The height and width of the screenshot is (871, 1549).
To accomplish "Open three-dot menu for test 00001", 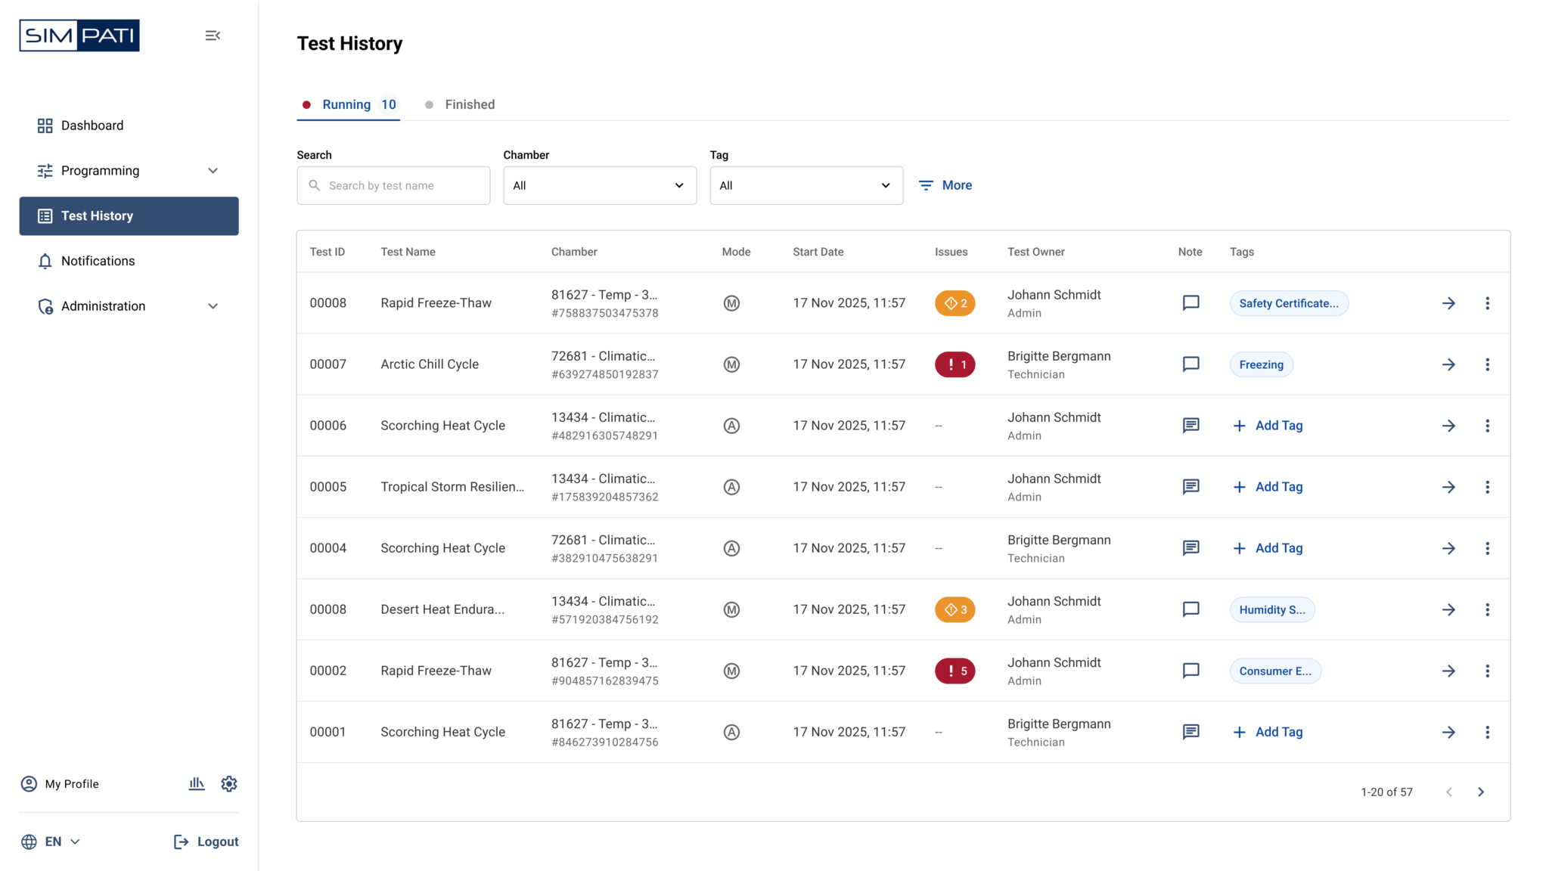I will pyautogui.click(x=1487, y=732).
